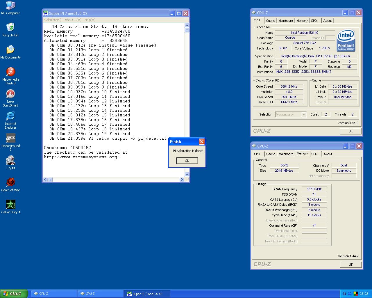Image resolution: width=372 pixels, height=298 pixels.
Task: Click the DRAM Frequency 537.0 MHz value
Action: click(x=314, y=189)
